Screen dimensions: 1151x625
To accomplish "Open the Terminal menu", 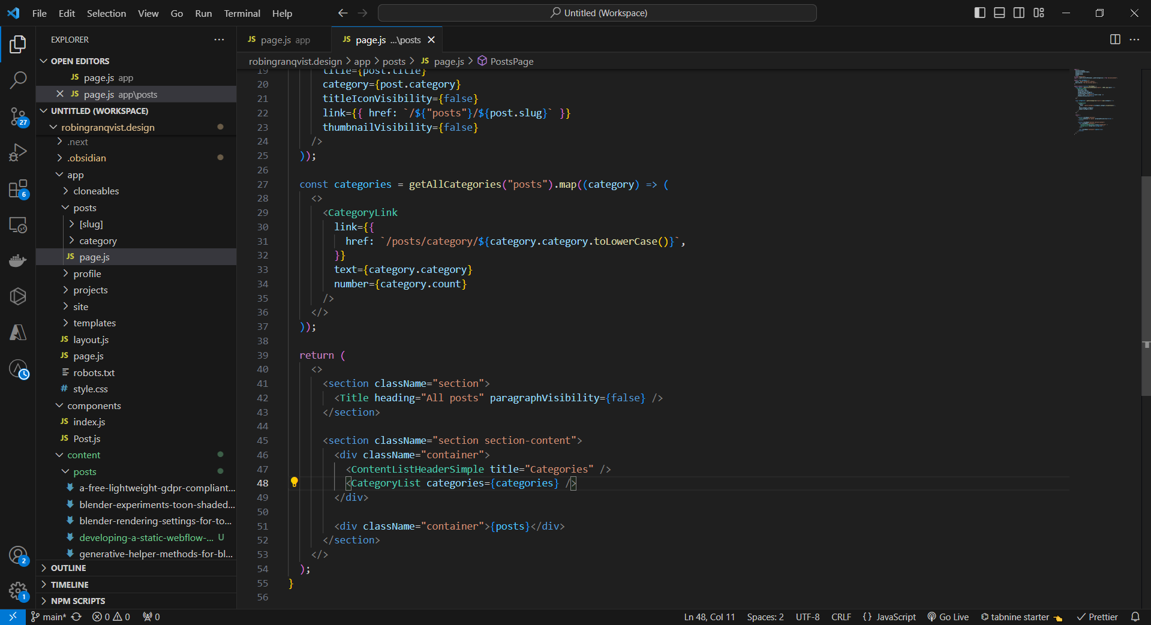I will click(242, 13).
